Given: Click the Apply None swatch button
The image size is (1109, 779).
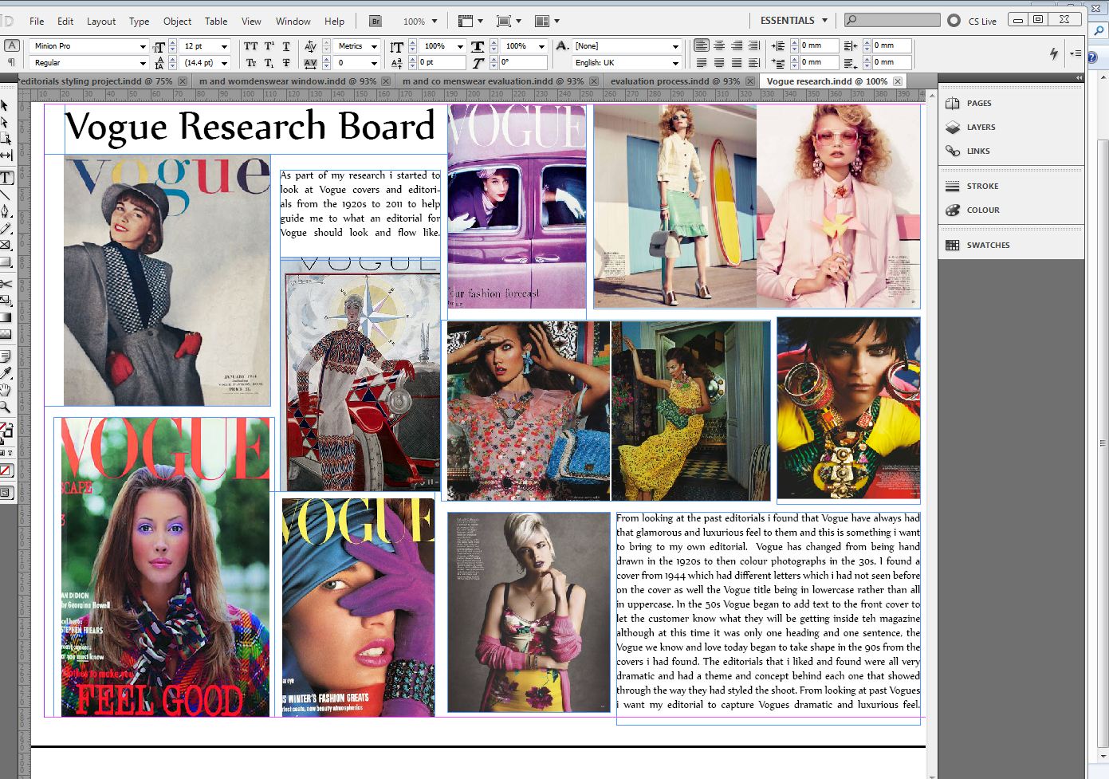Looking at the screenshot, I should (6, 471).
